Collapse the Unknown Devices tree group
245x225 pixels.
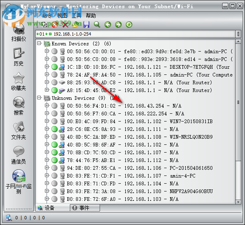coord(39,98)
